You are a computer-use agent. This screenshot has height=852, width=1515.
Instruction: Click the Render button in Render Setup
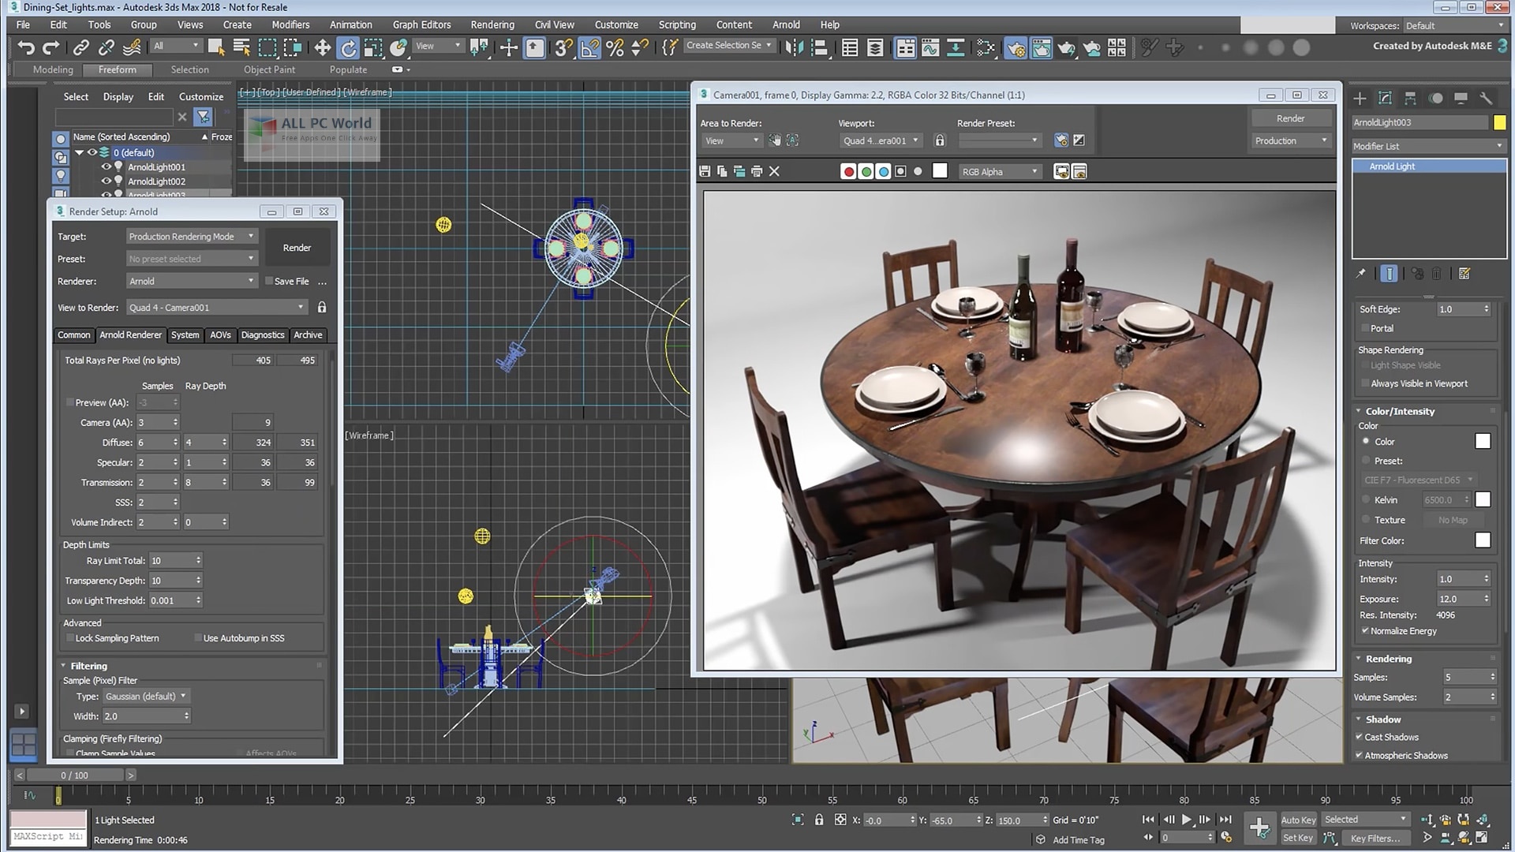click(x=297, y=248)
